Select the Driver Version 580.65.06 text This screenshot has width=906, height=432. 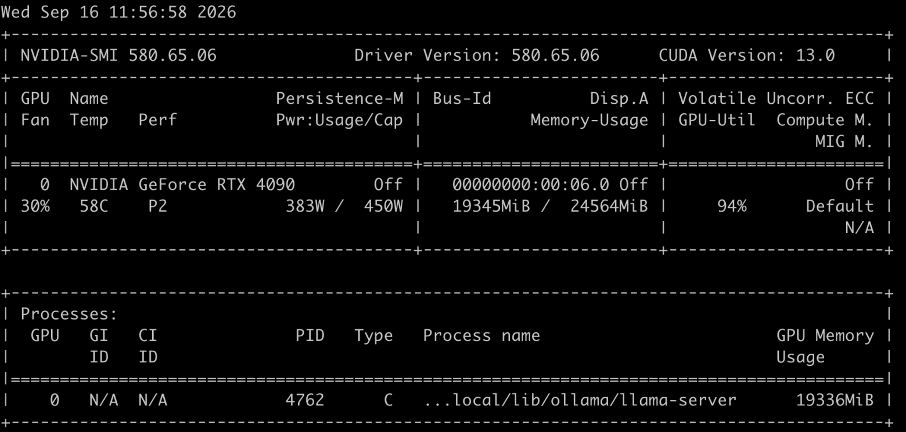click(x=477, y=56)
